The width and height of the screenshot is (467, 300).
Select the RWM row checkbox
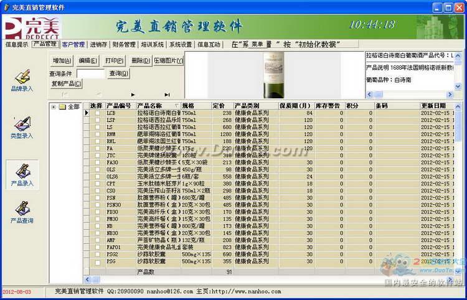point(97,134)
